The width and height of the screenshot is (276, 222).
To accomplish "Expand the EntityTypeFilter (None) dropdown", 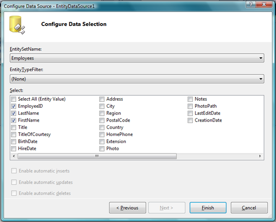I will coord(137,79).
